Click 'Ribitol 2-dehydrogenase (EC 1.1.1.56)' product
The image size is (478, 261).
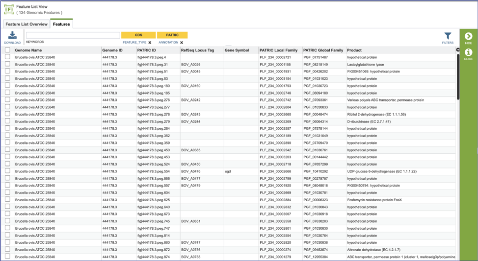tap(376, 115)
